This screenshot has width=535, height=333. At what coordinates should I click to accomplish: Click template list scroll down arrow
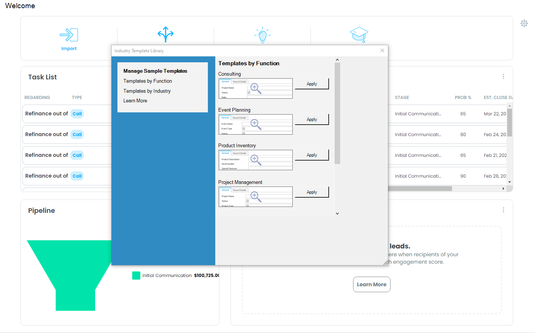point(337,214)
